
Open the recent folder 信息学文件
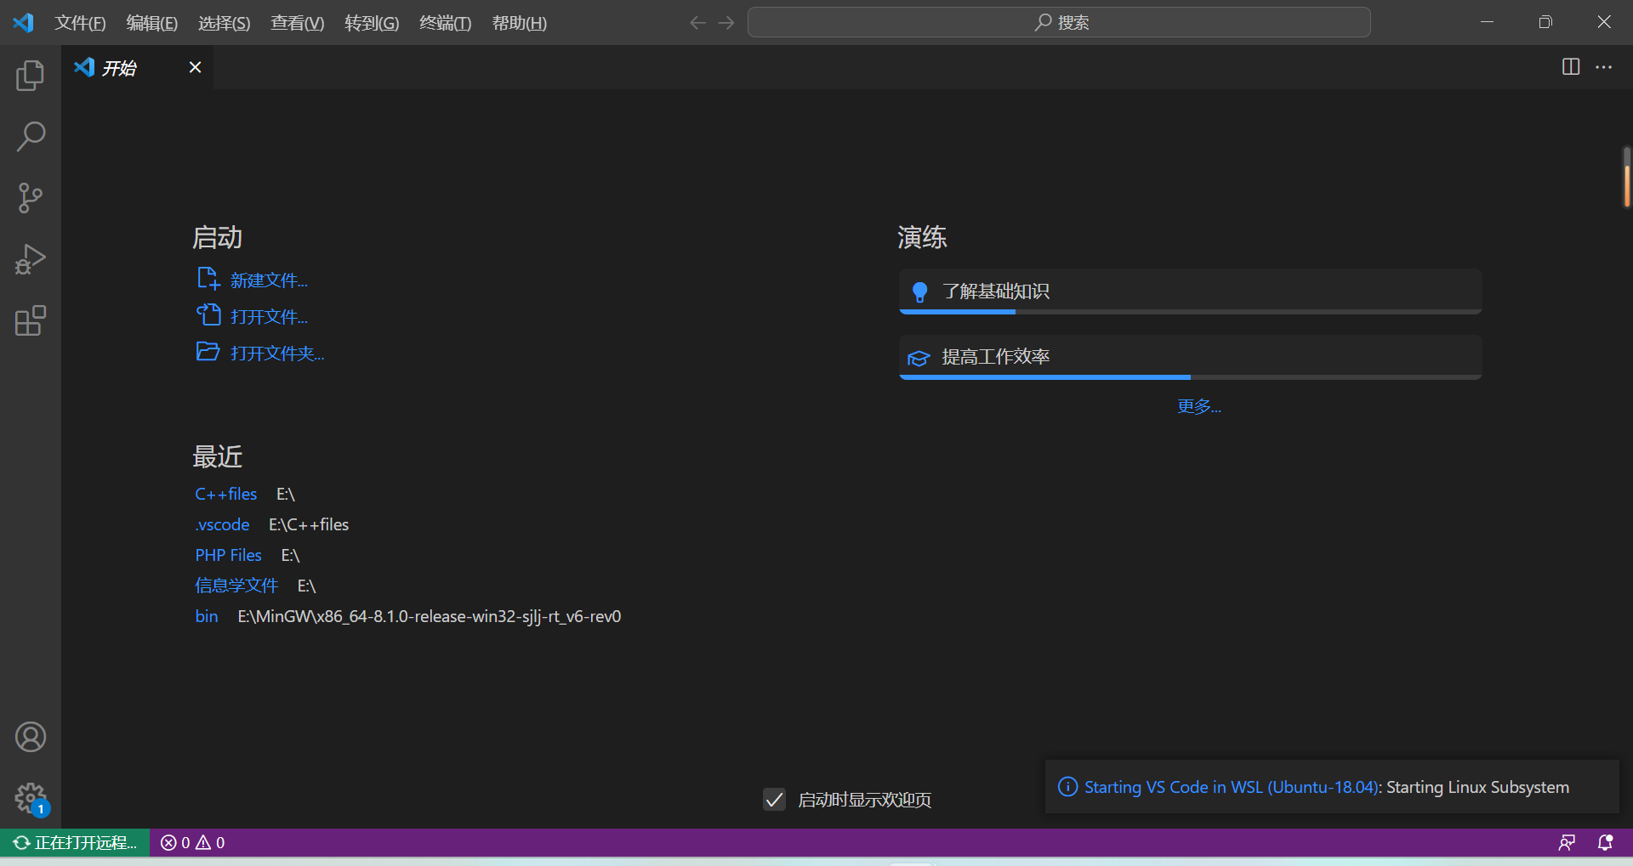tap(236, 586)
